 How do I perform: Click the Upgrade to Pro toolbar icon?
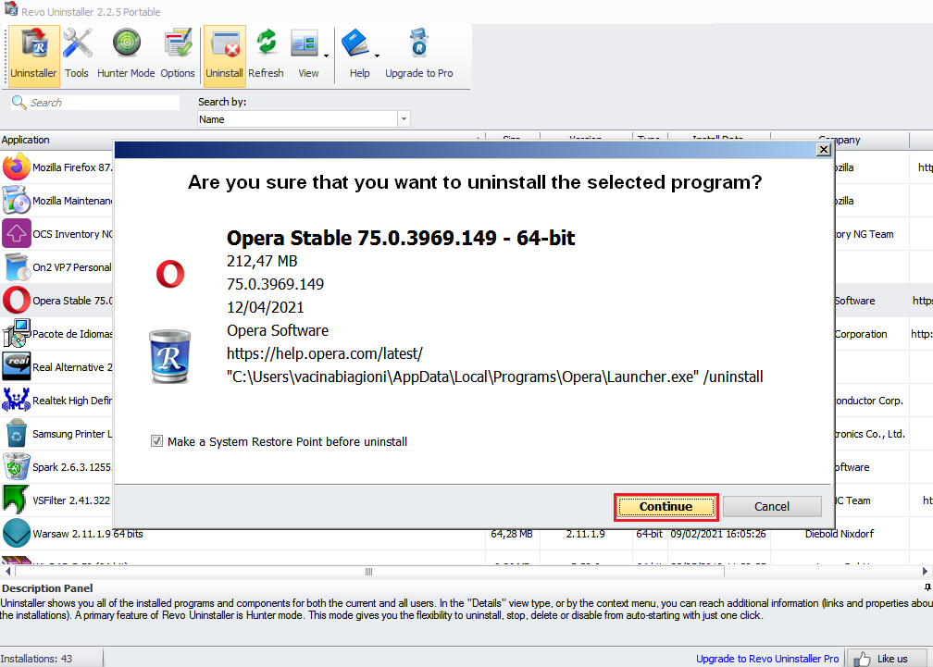pyautogui.click(x=418, y=56)
